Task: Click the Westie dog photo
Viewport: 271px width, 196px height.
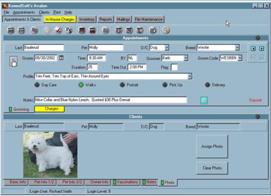Action: 50,155
